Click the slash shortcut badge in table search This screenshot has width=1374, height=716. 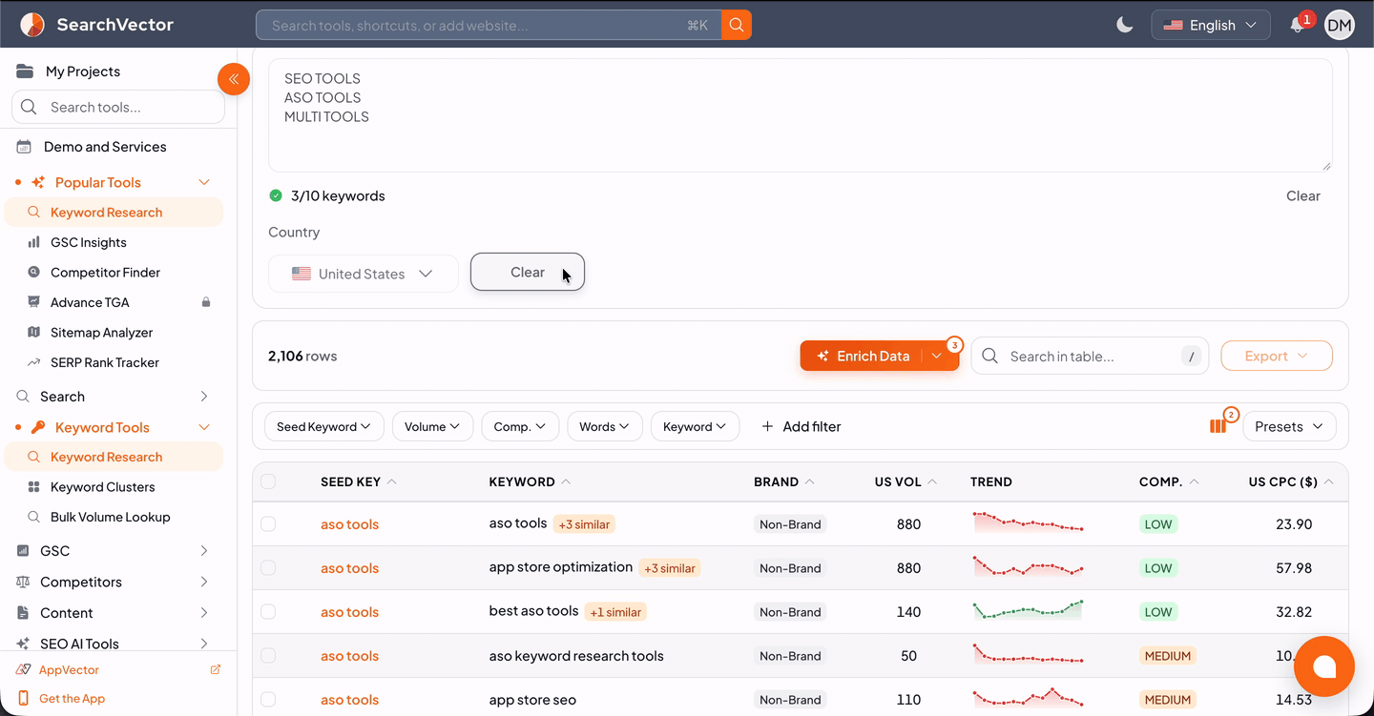tap(1190, 357)
